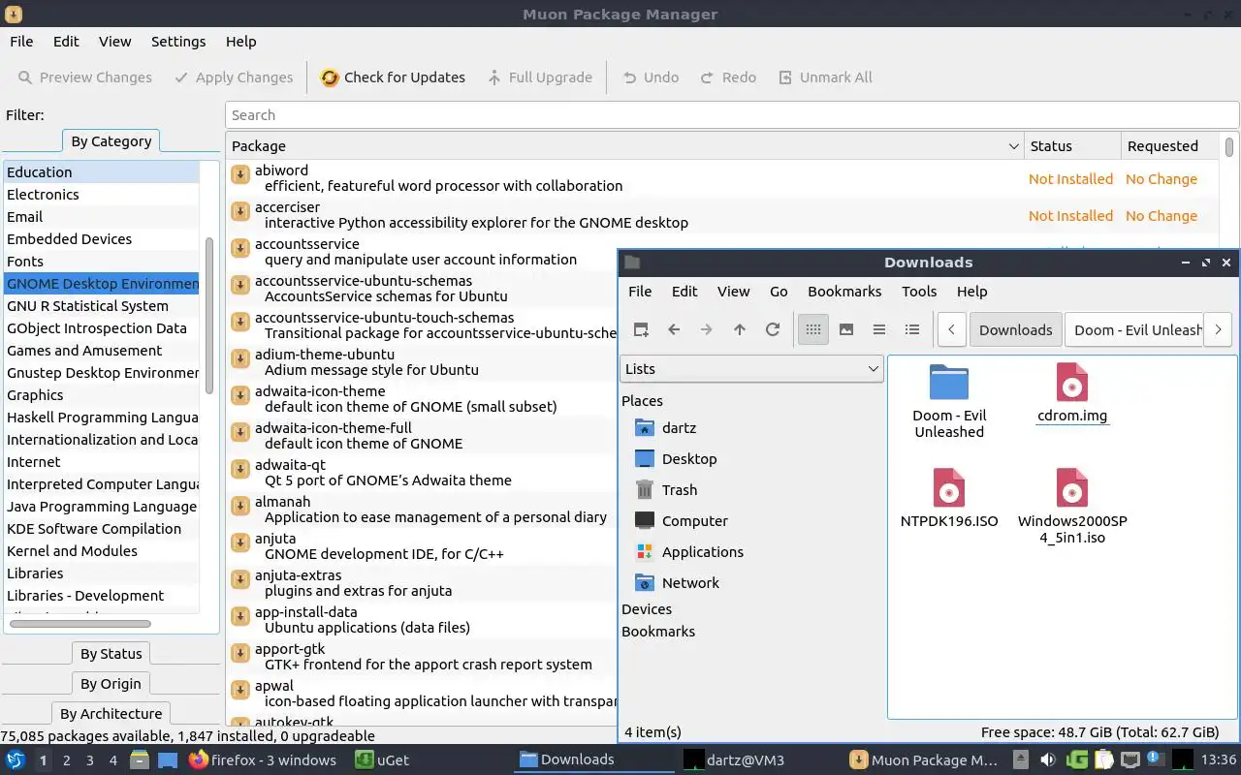
Task: Select Education category
Action: click(x=101, y=172)
